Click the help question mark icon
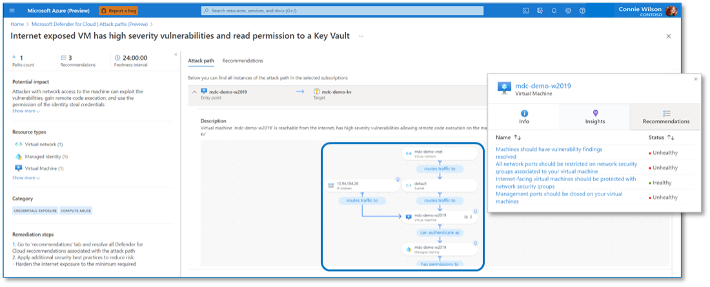 coord(582,11)
